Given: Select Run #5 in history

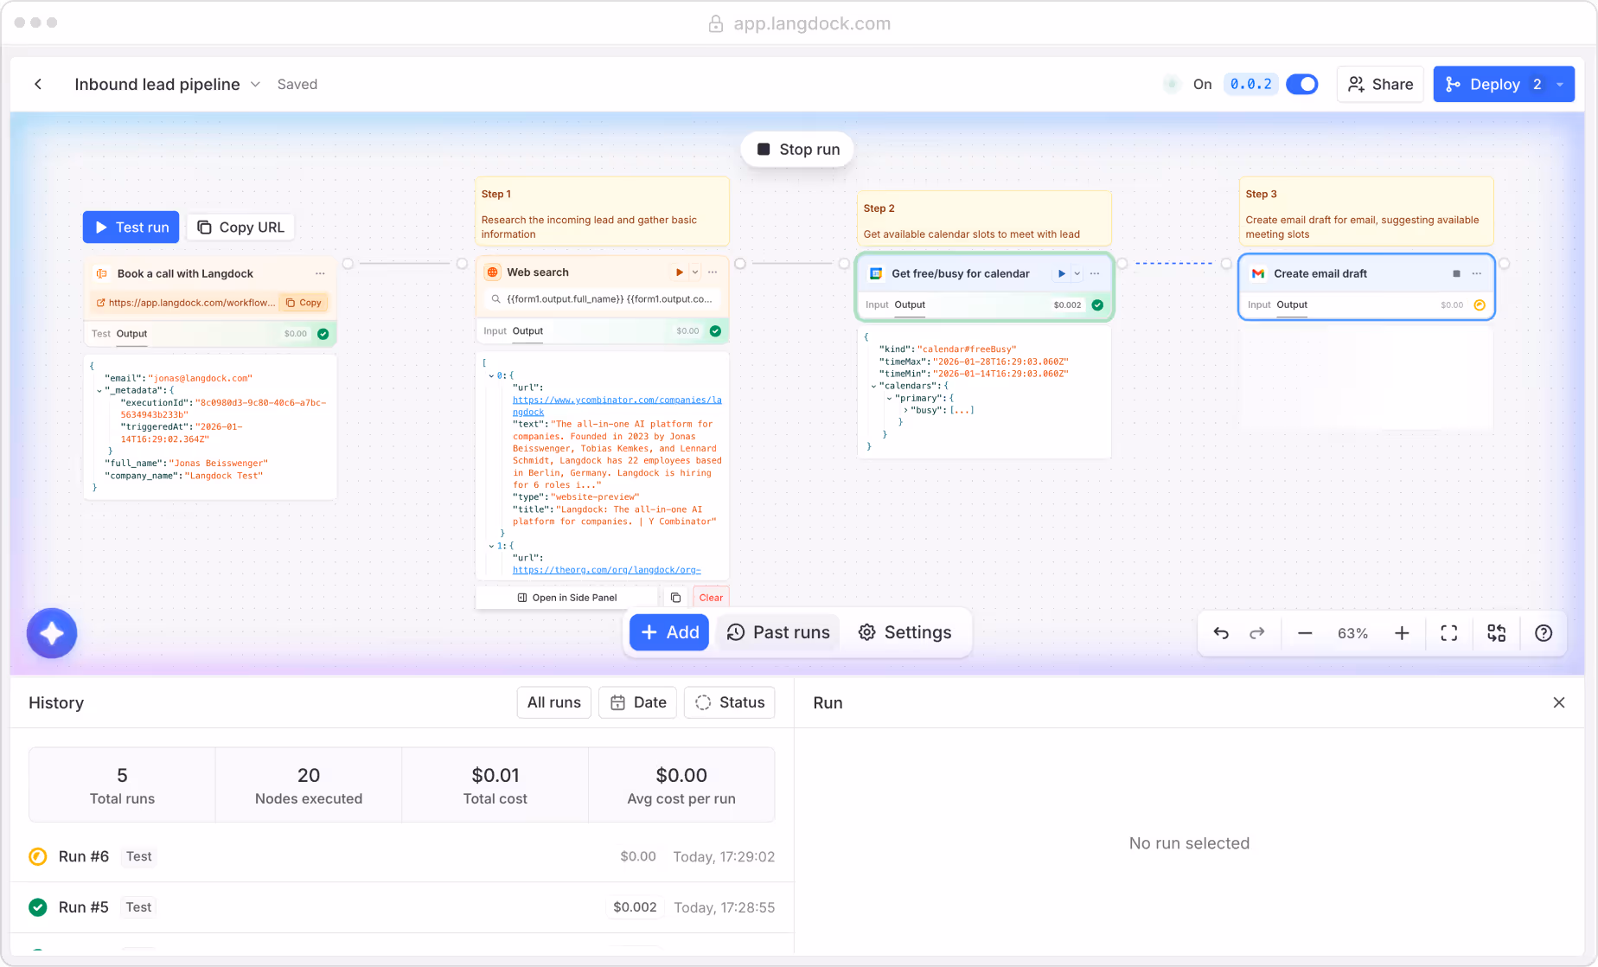Looking at the screenshot, I should (402, 907).
